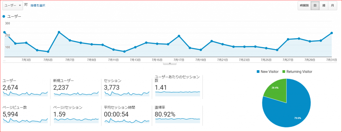Select the 日 time granularity button

coord(315,6)
